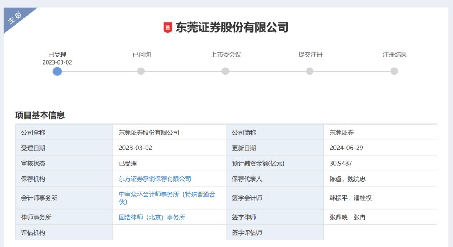453x247 pixels.
Task: Open the 国浩律师（北京）事务所 law firm link
Action: (x=152, y=217)
